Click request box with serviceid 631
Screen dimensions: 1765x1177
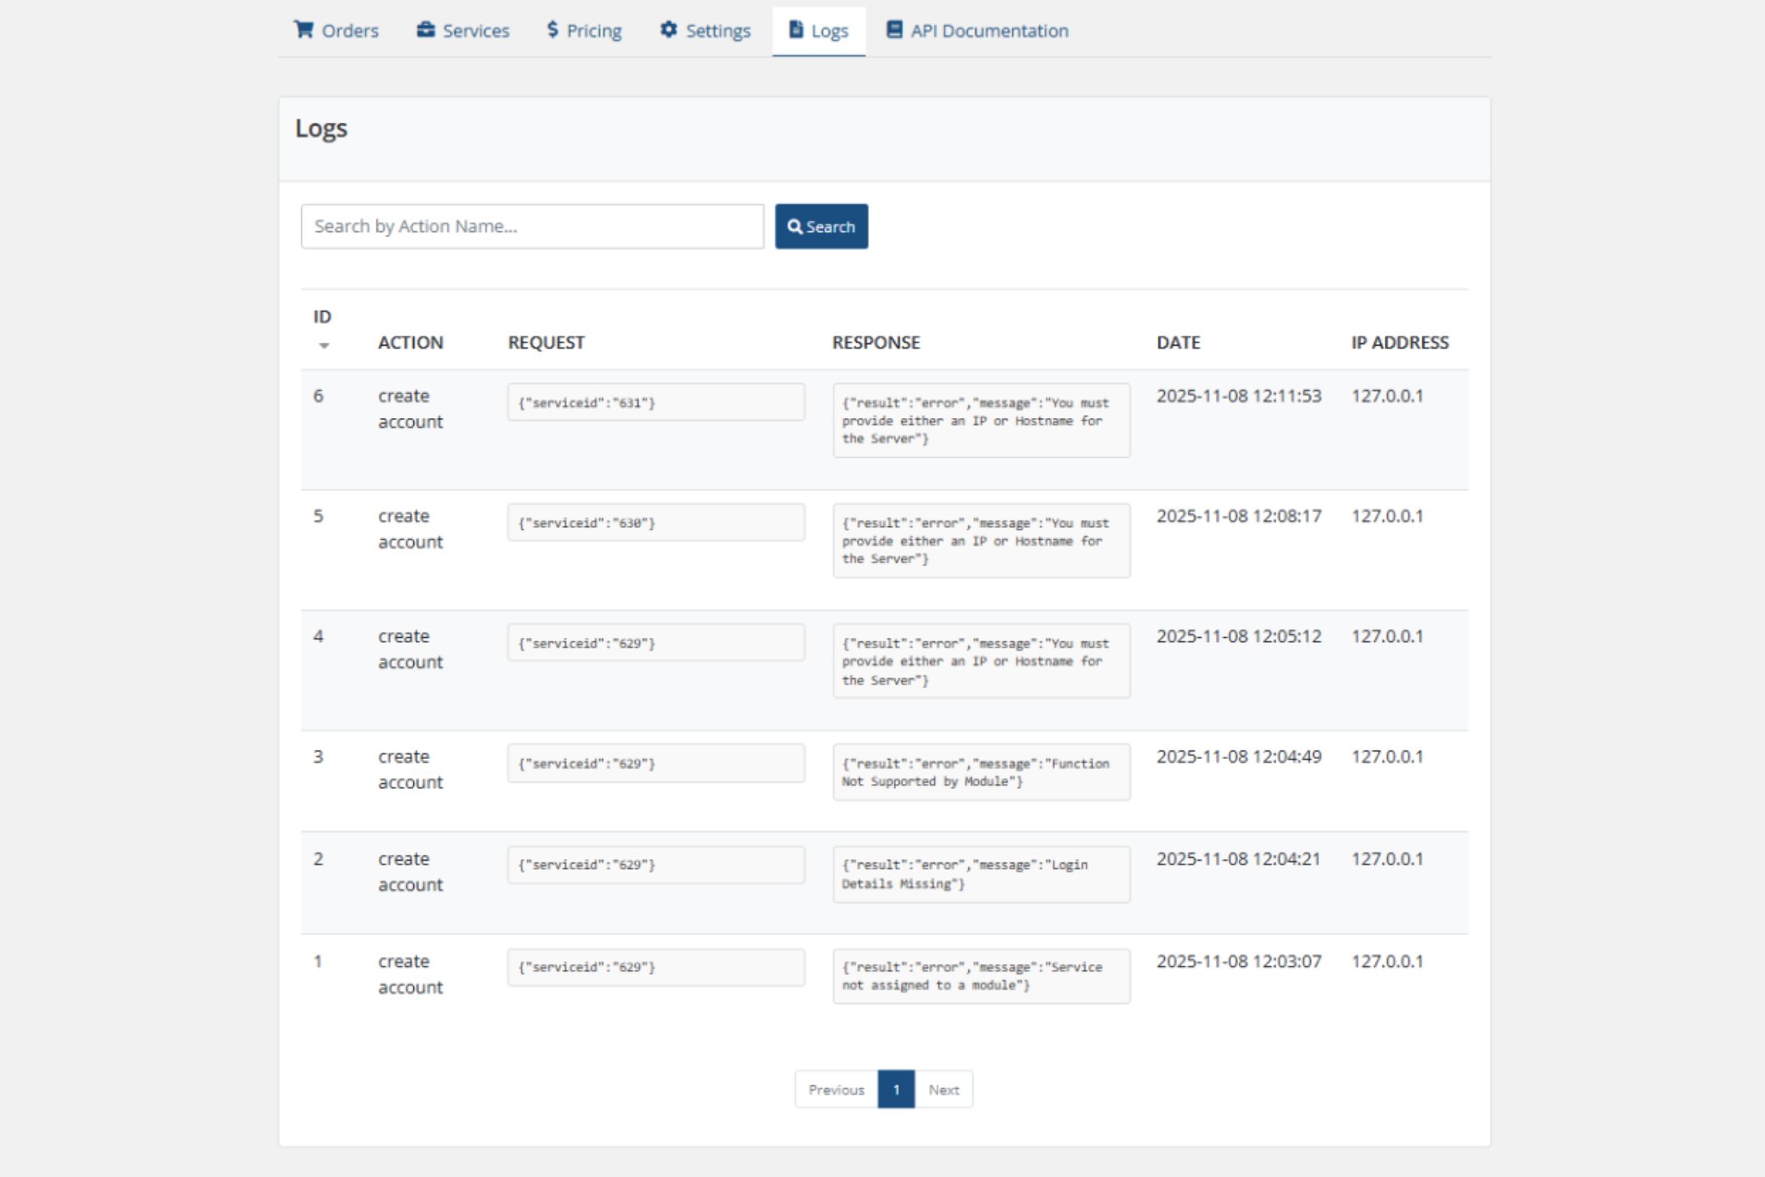pyautogui.click(x=656, y=403)
